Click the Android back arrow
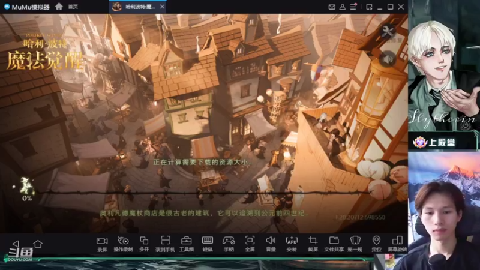Image resolution: width=480 pixels, height=270 pixels. [x=16, y=244]
